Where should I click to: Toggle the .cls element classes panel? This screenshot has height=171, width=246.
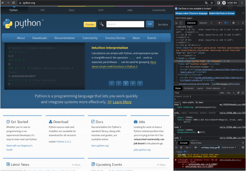tap(228, 93)
